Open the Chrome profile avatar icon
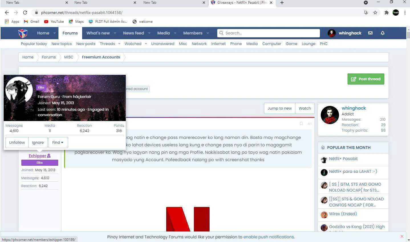 coord(396,13)
